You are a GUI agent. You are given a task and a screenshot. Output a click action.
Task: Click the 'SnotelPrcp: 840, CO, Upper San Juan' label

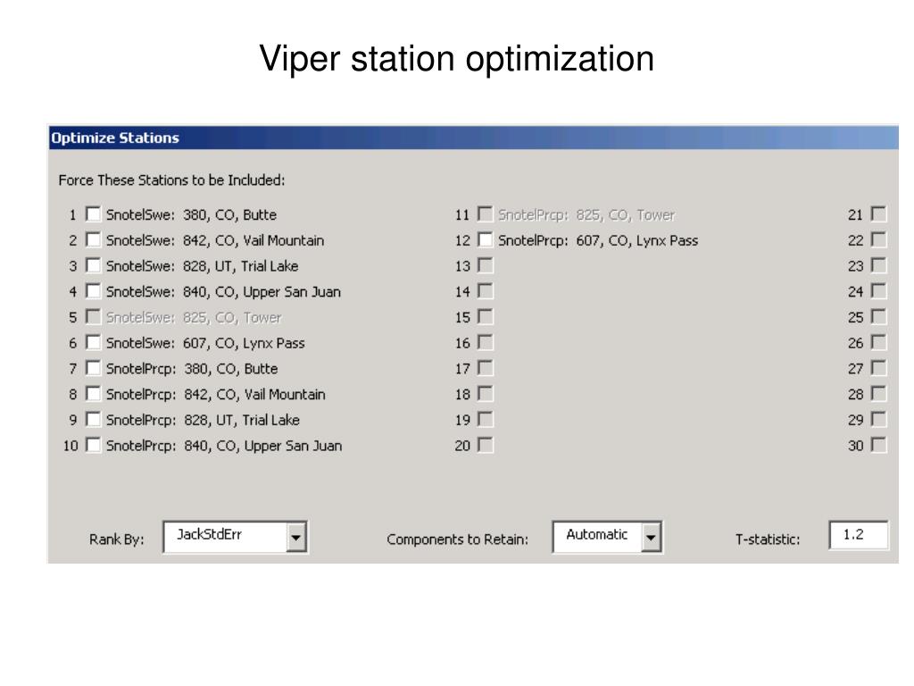click(224, 446)
